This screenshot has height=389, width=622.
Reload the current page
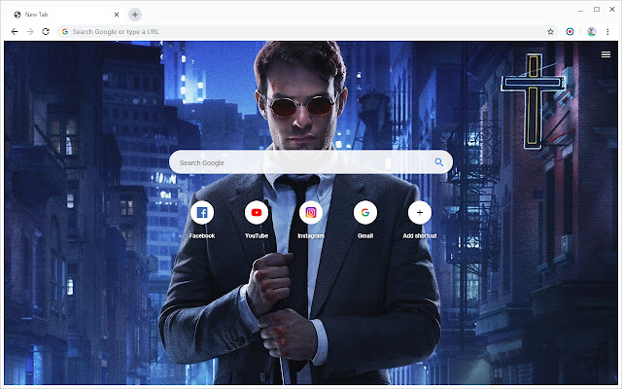[x=46, y=32]
